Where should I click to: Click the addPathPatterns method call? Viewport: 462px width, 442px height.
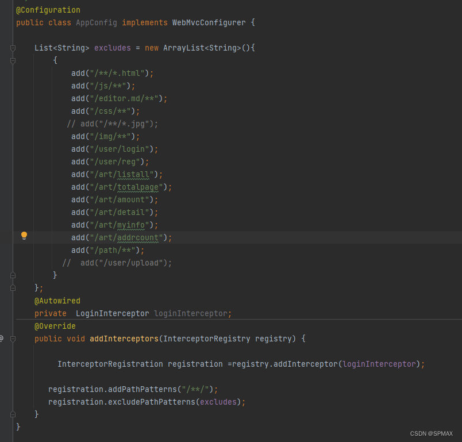point(143,390)
